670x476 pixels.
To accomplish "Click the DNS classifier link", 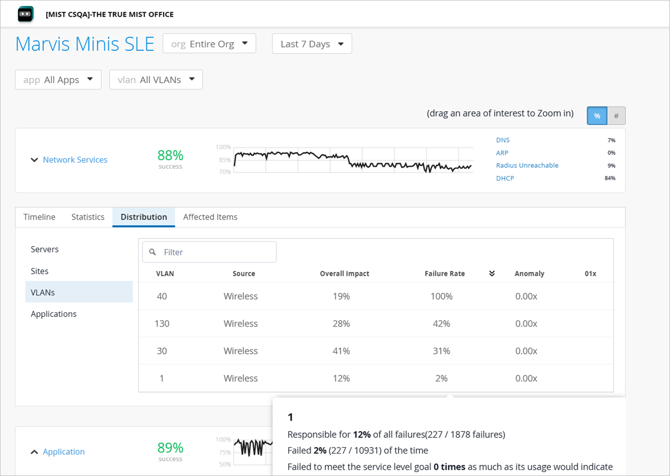I will click(x=503, y=140).
